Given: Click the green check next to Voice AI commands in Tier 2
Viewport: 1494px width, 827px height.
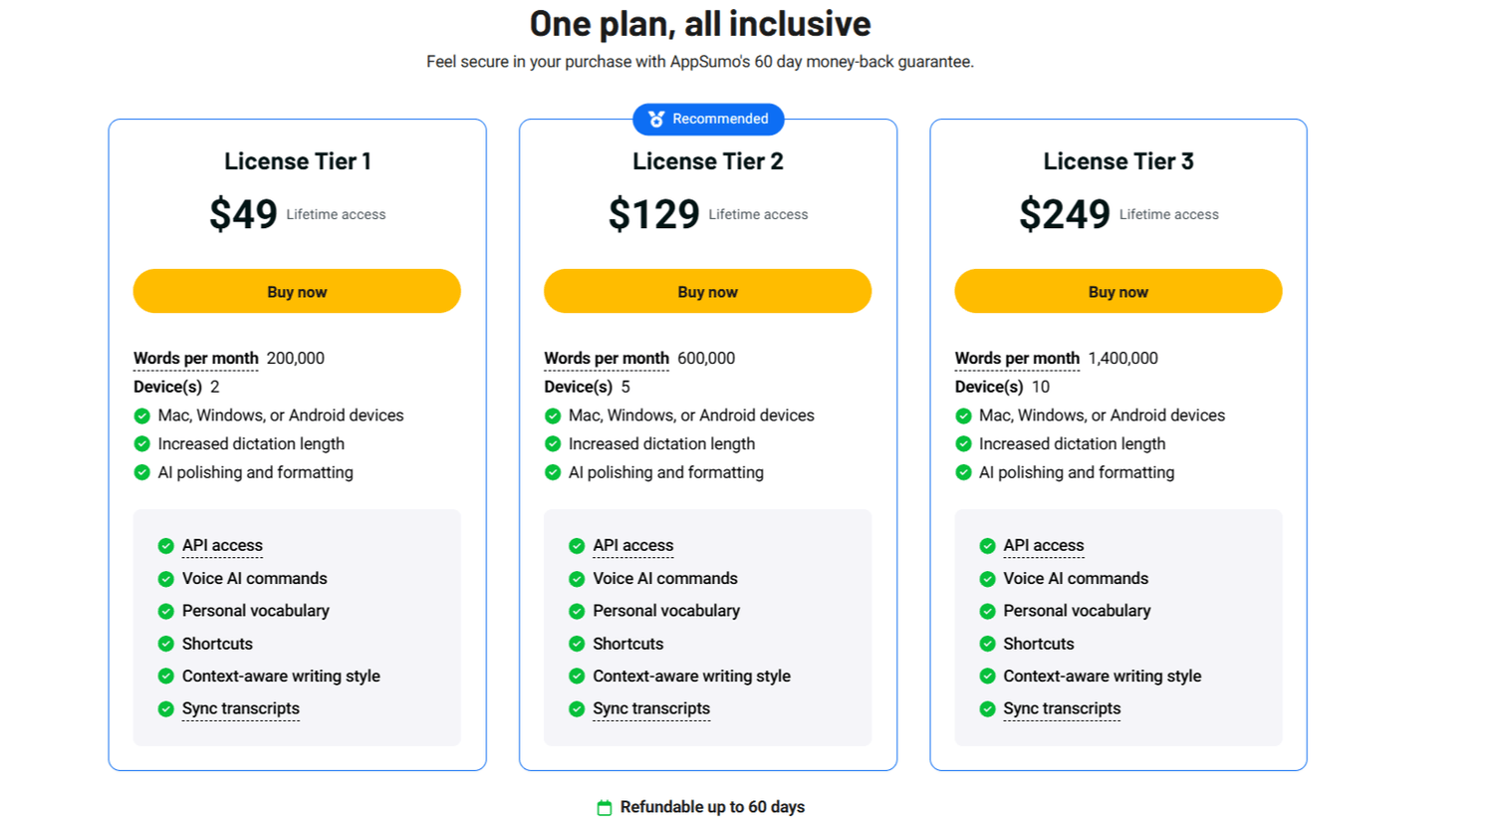Looking at the screenshot, I should tap(578, 579).
